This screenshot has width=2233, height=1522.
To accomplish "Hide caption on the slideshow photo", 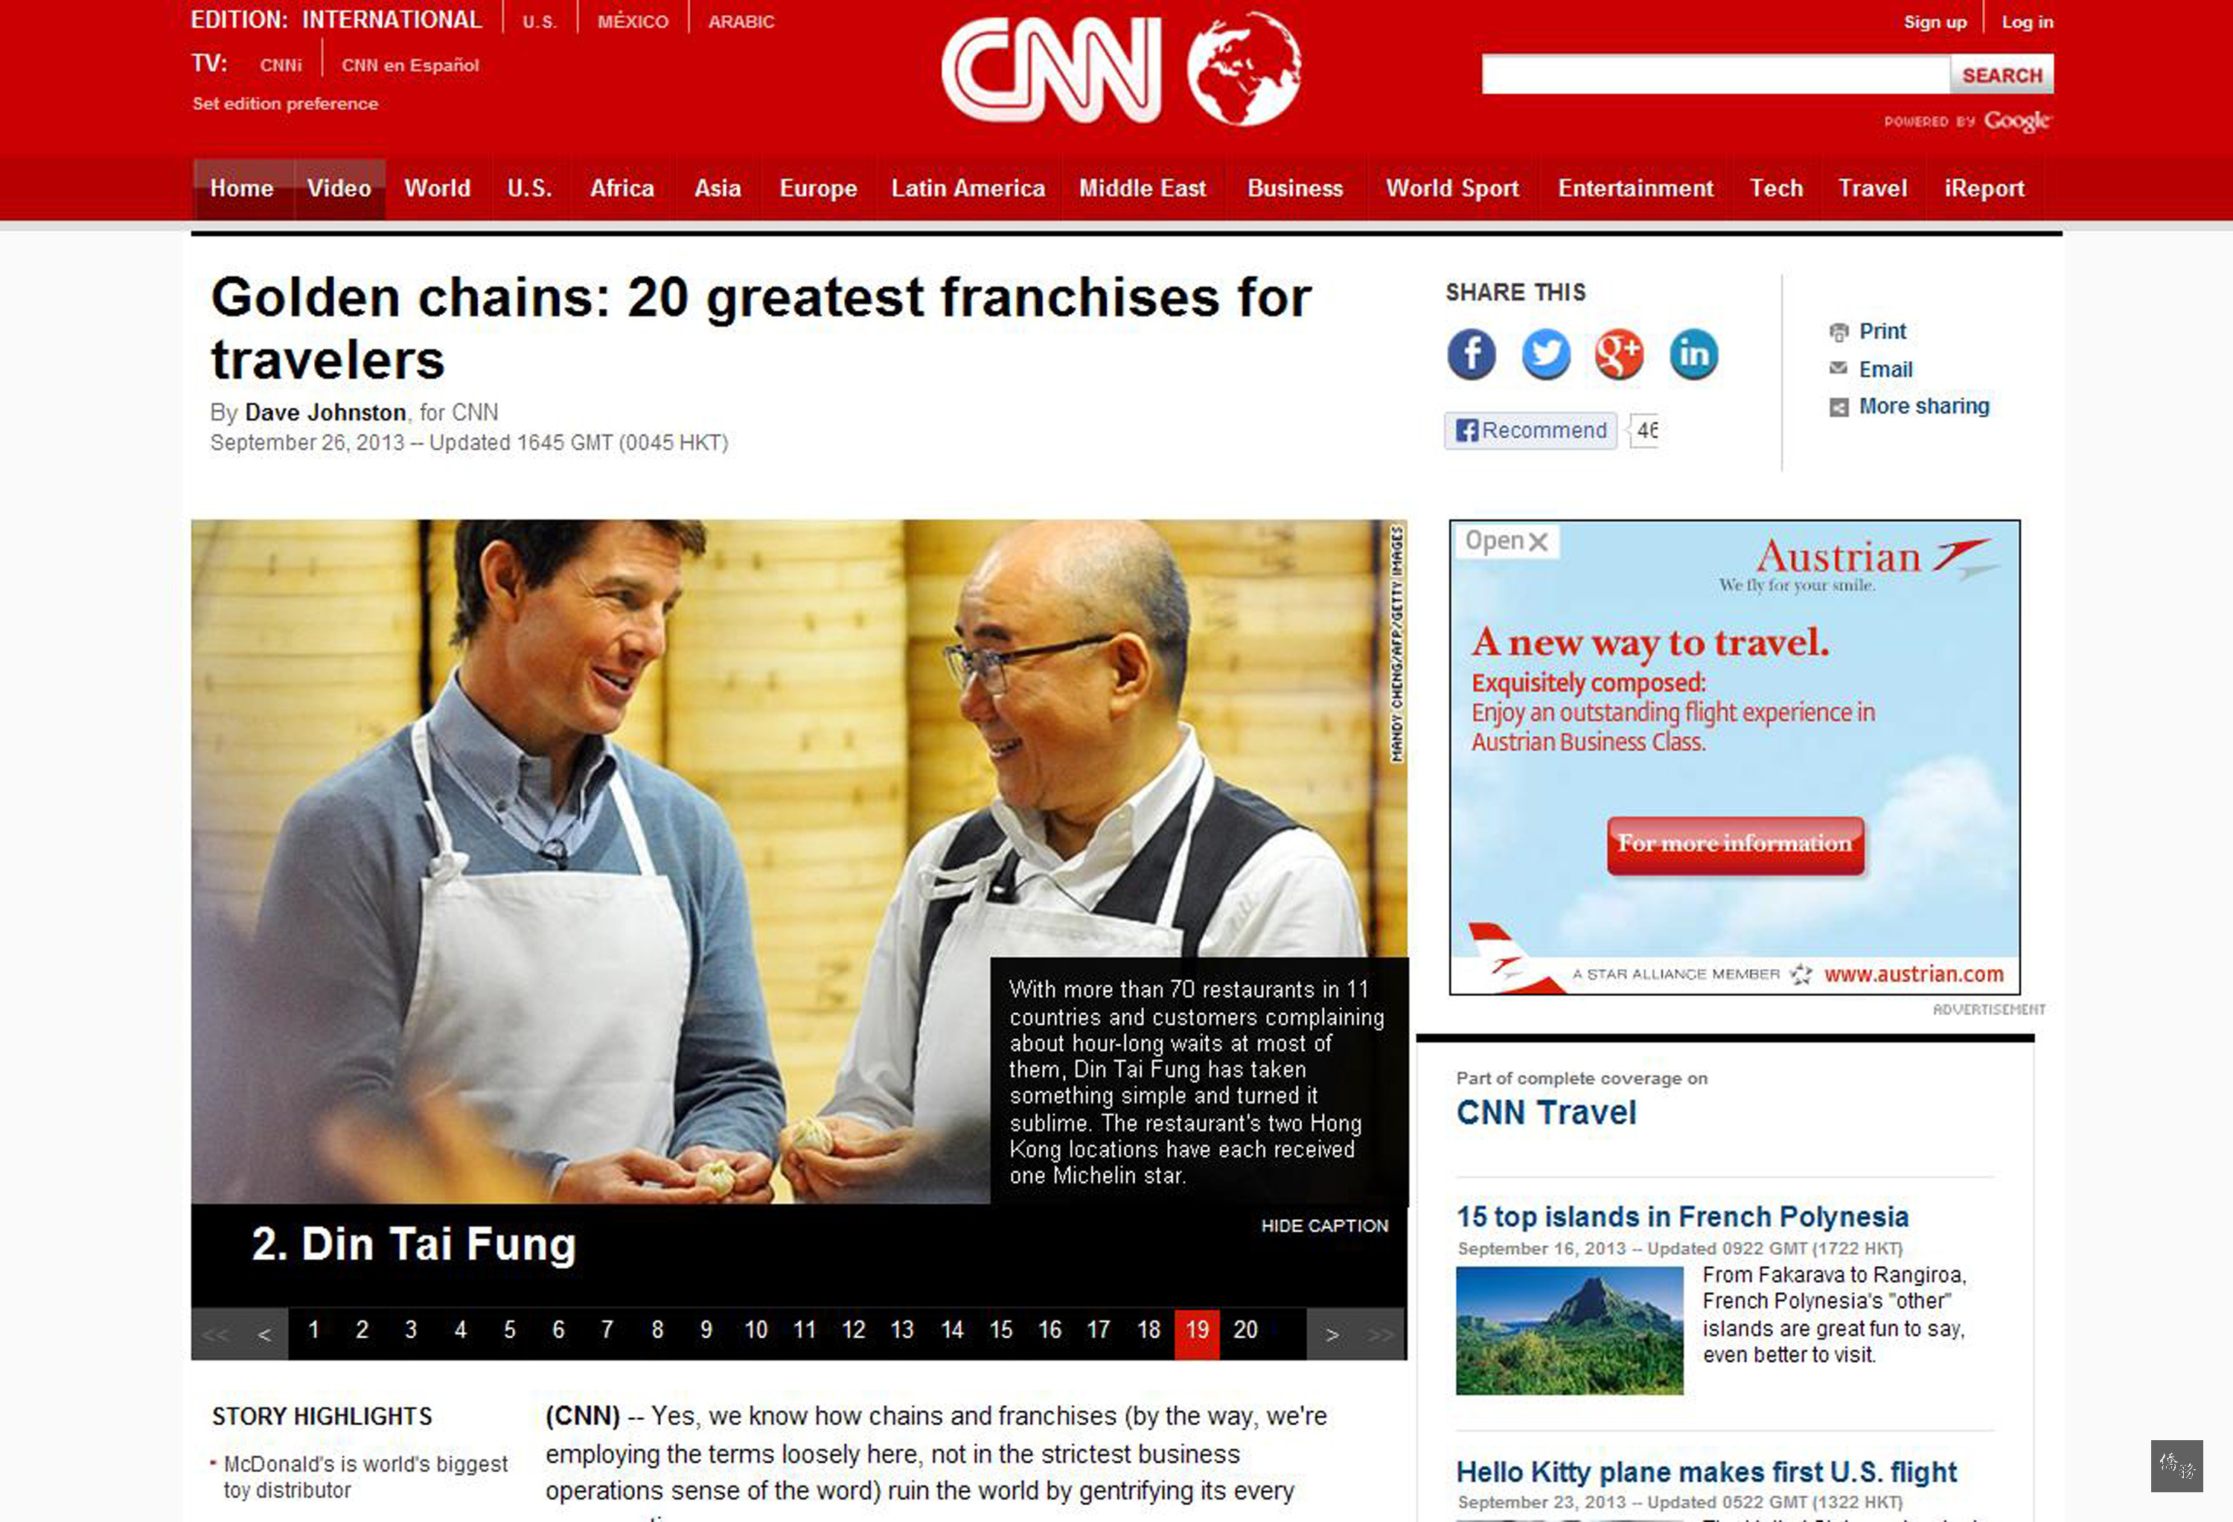I will pos(1324,1226).
